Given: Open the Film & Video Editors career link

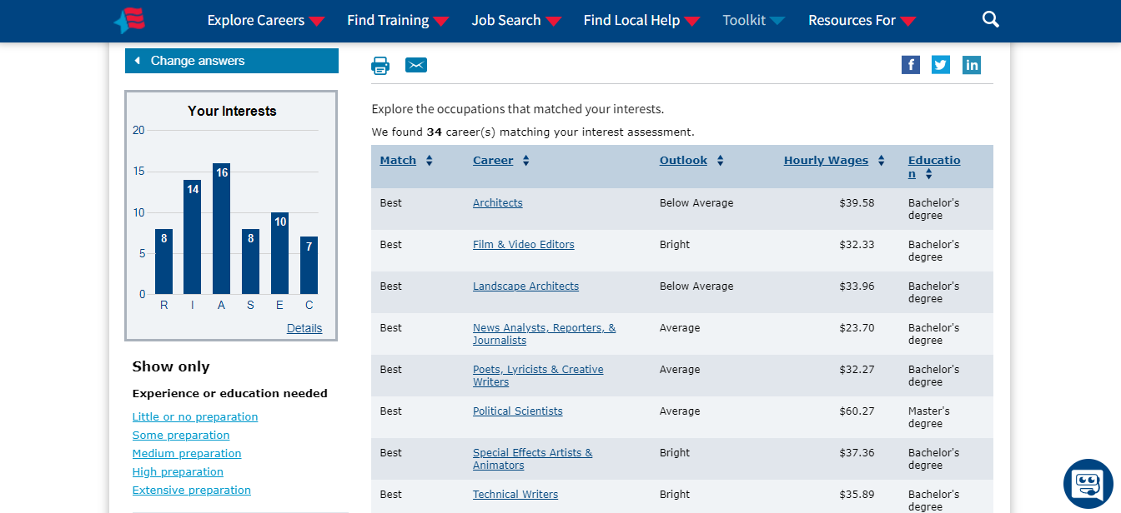Looking at the screenshot, I should pyautogui.click(x=523, y=245).
